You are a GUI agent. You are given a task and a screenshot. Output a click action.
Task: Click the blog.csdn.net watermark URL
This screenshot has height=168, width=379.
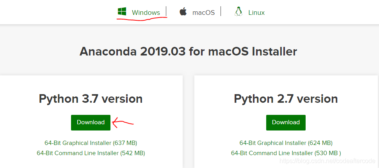coord(327,161)
